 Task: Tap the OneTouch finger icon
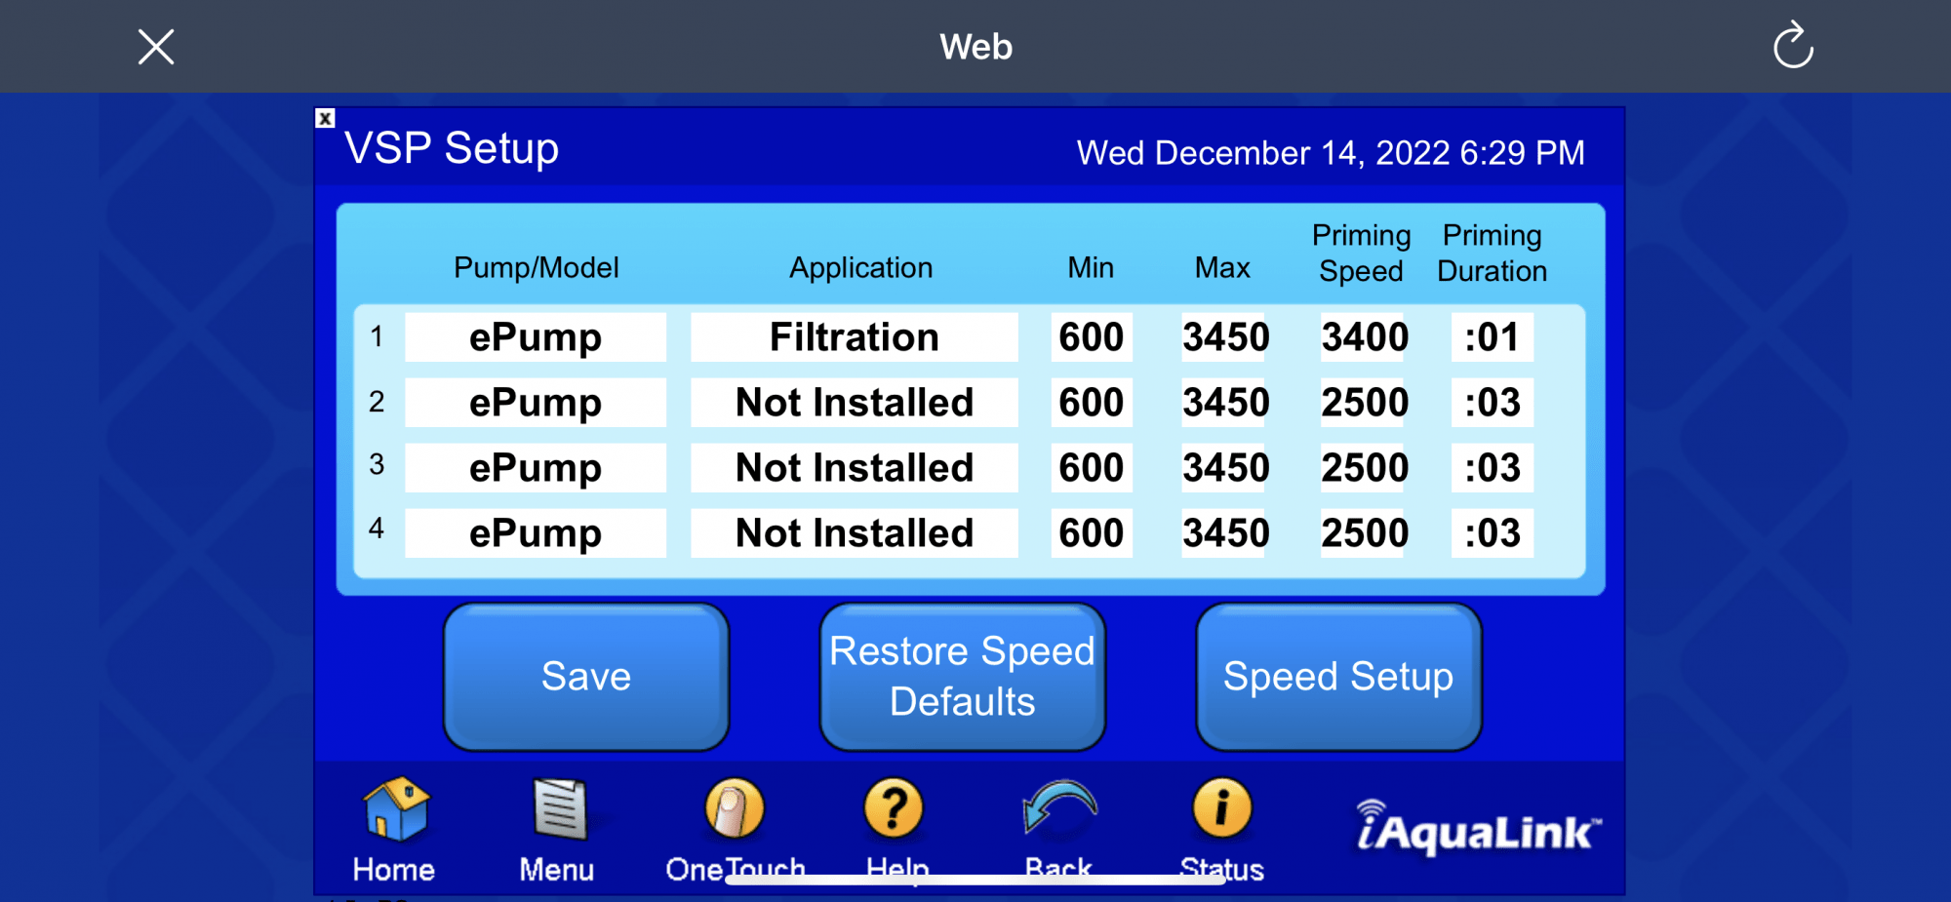(734, 808)
